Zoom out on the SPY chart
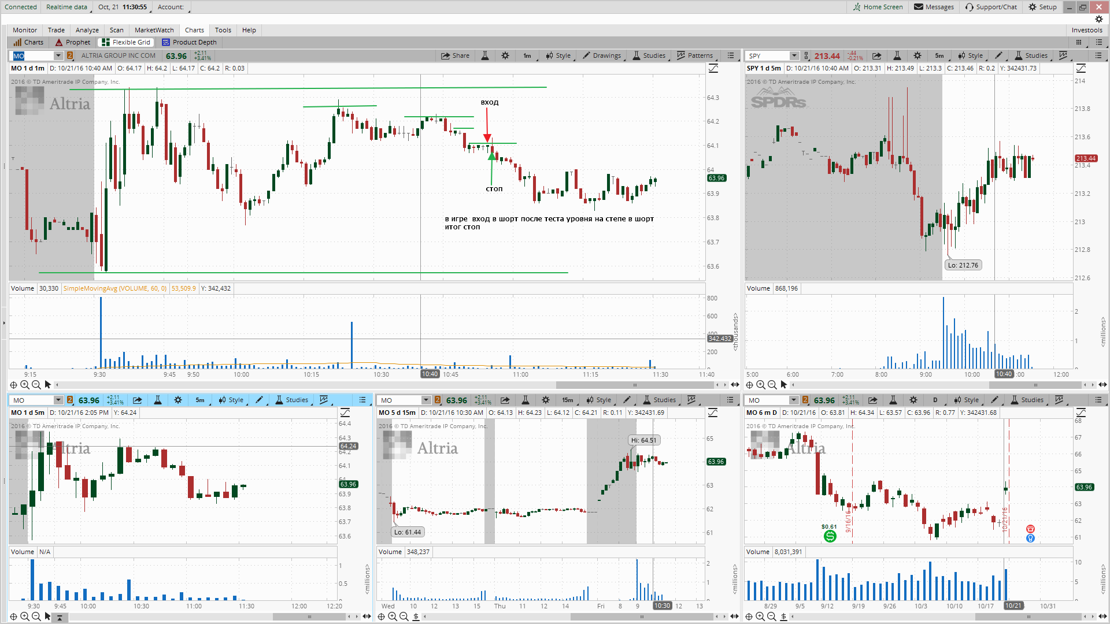This screenshot has width=1110, height=624. tap(772, 385)
